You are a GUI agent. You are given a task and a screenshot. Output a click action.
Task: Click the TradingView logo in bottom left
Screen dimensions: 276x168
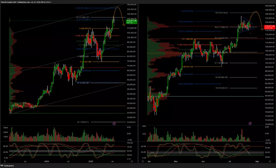tap(7, 165)
